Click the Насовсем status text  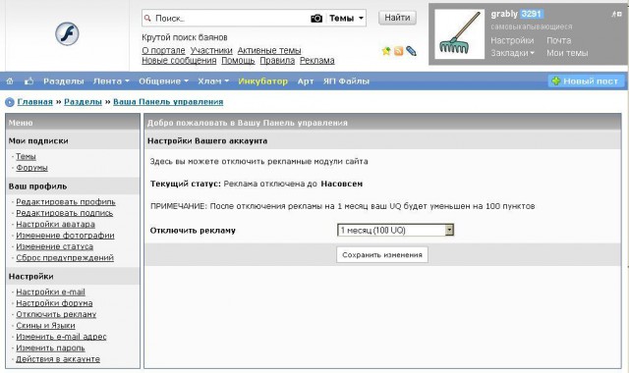[341, 184]
